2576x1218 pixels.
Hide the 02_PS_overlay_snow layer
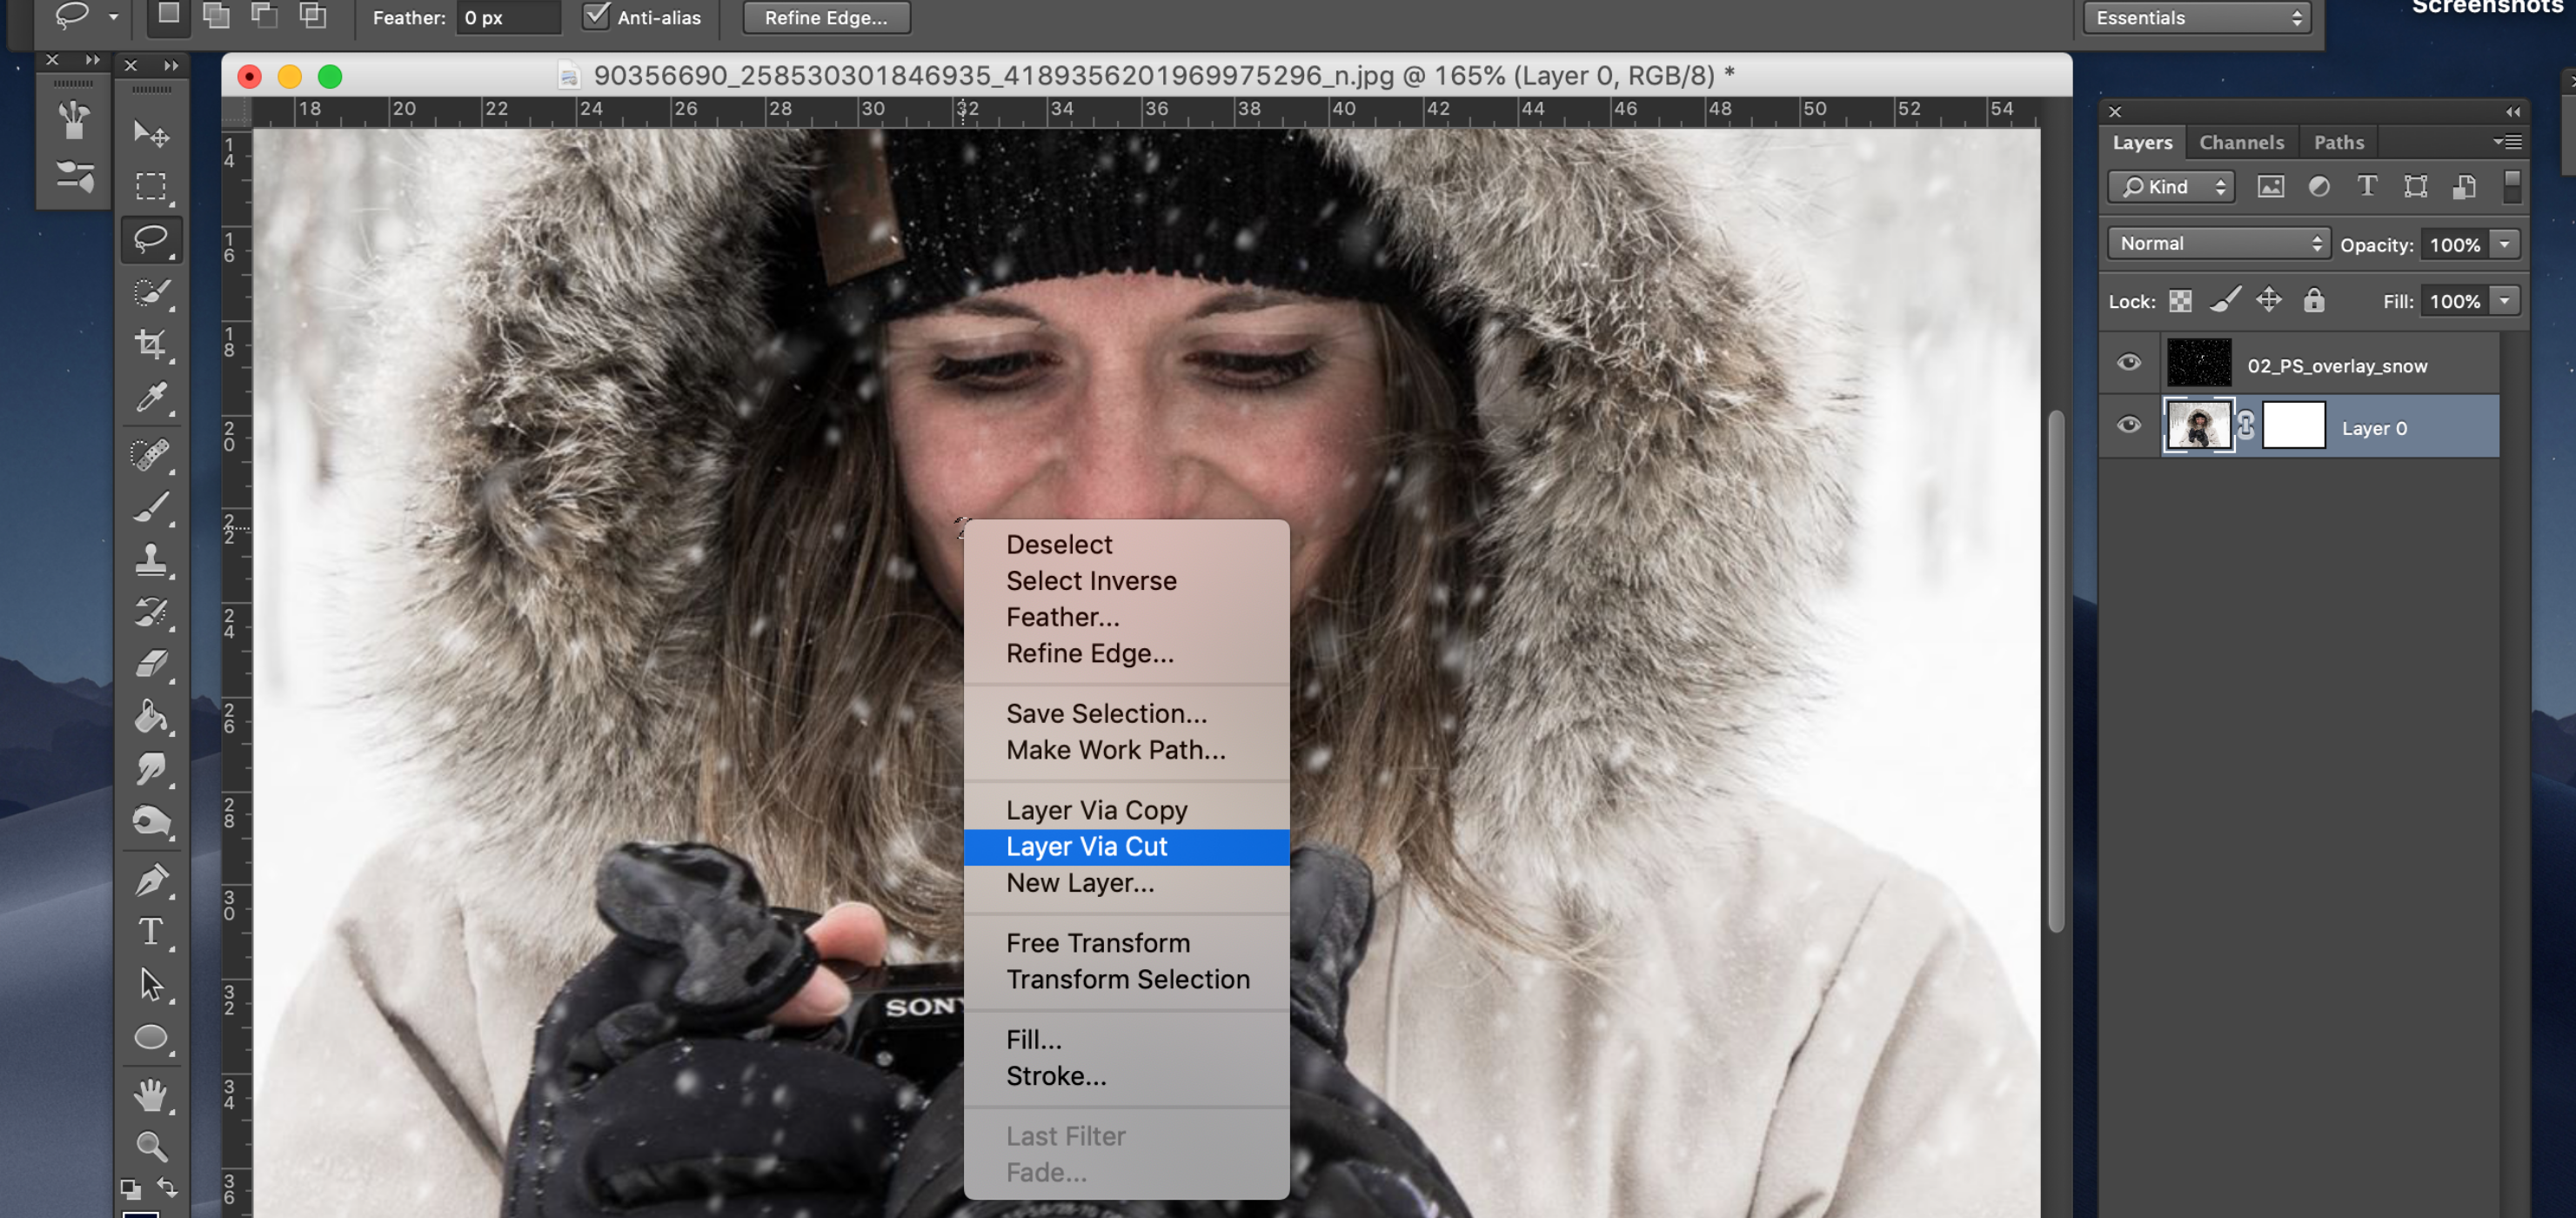[2127, 363]
